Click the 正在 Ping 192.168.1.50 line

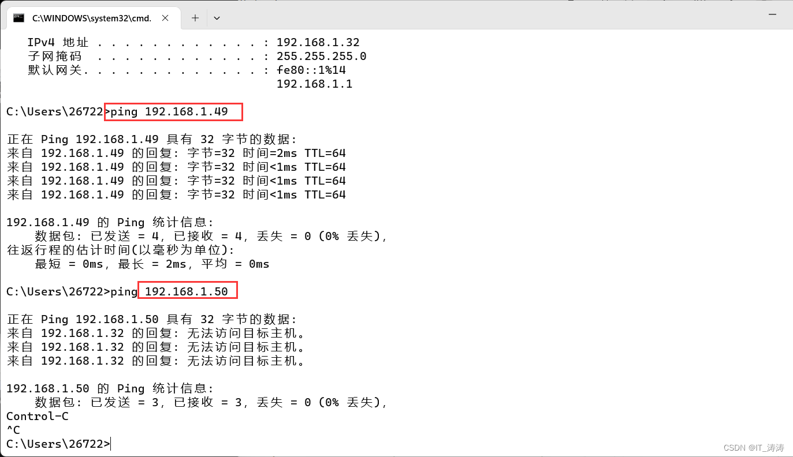[x=152, y=319]
